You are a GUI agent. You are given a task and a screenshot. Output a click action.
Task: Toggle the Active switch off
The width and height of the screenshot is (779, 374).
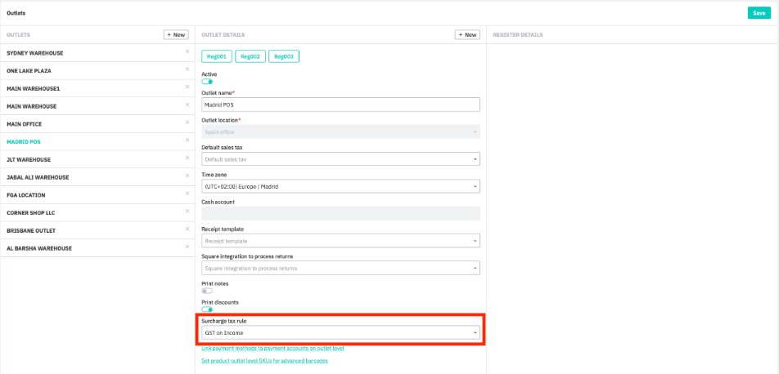(207, 82)
